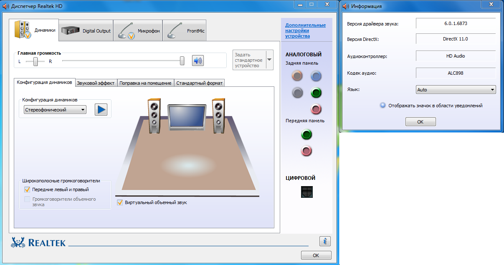Toggle the Виртуальный объемный звук checkbox
Screen dimensions: 504x265
point(120,203)
